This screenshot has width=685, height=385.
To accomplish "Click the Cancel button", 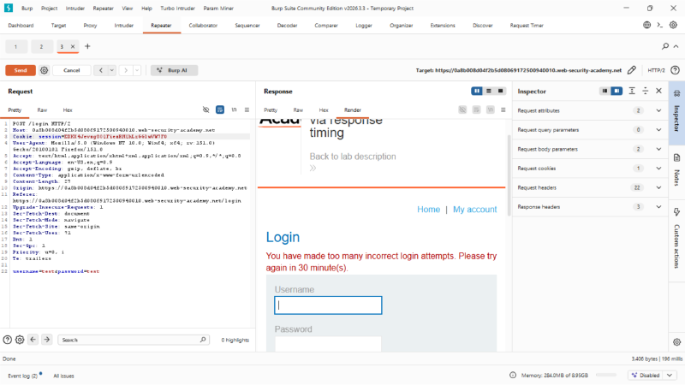I will pos(72,70).
